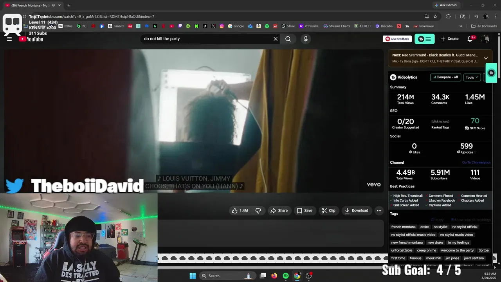Open YouTube notifications bell
501x282 pixels.
click(x=471, y=39)
